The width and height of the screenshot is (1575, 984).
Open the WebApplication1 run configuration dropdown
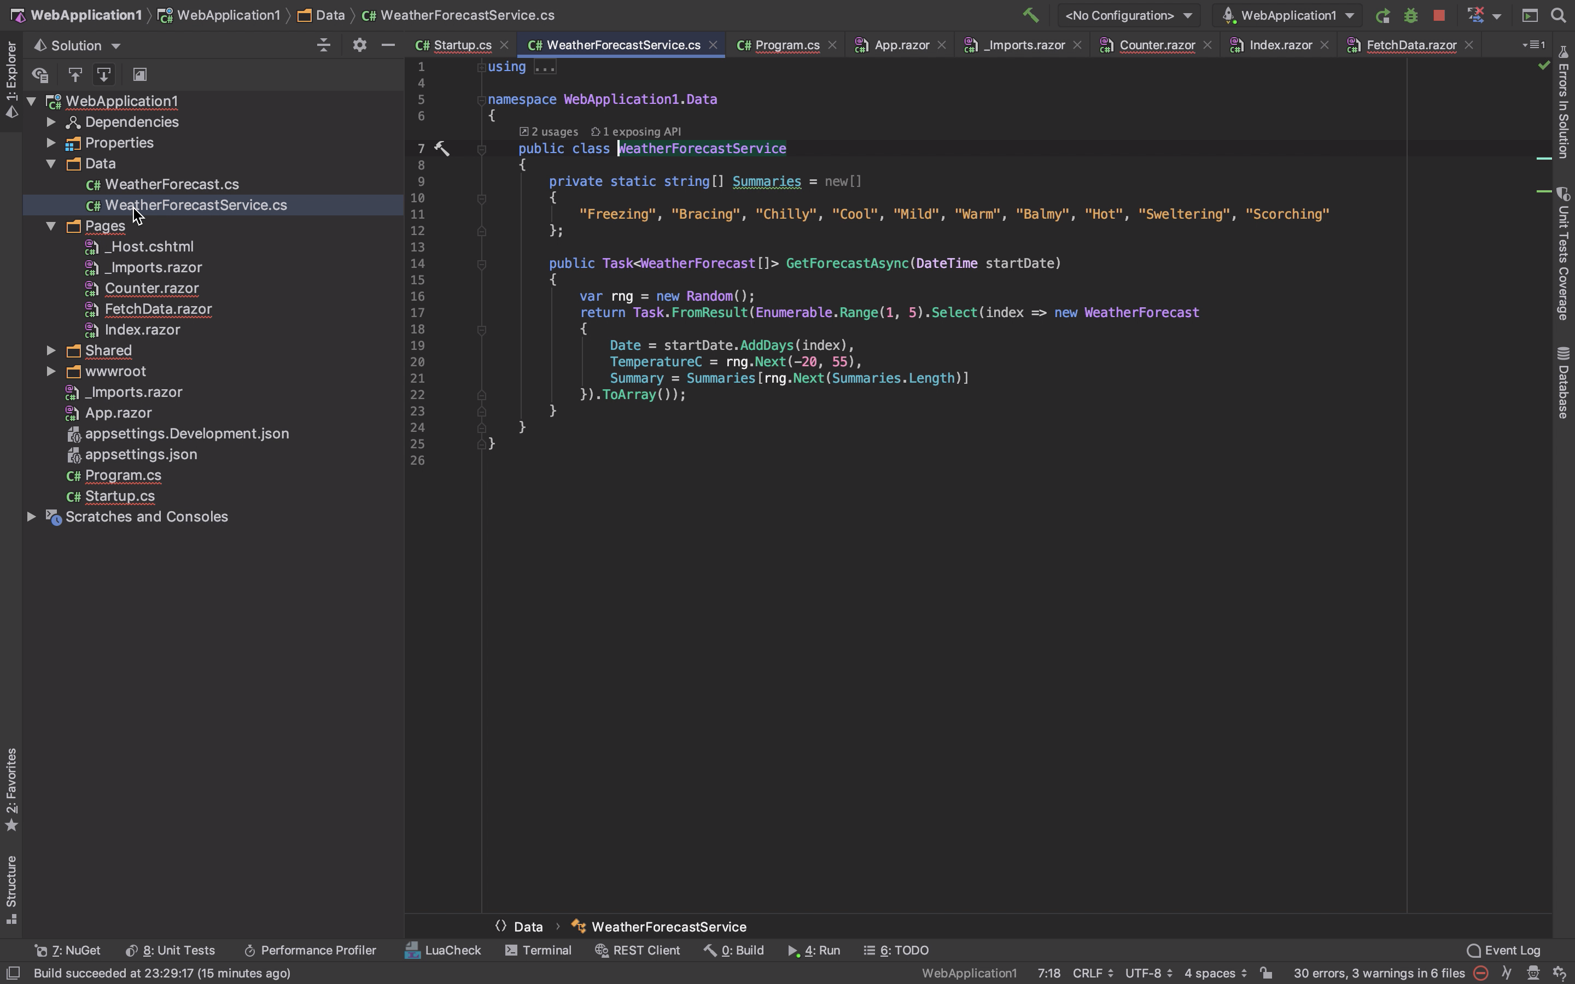1288,15
